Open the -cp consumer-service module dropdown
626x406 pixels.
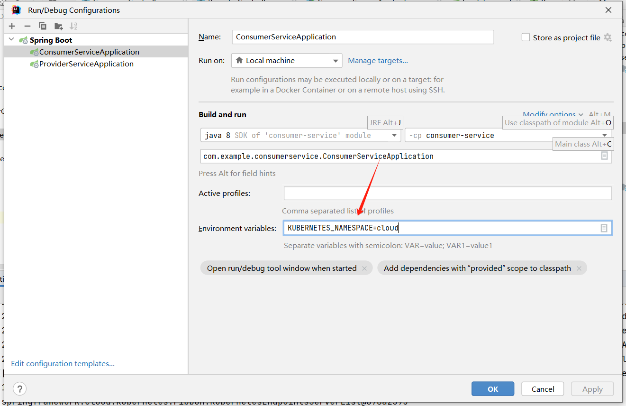pyautogui.click(x=508, y=135)
